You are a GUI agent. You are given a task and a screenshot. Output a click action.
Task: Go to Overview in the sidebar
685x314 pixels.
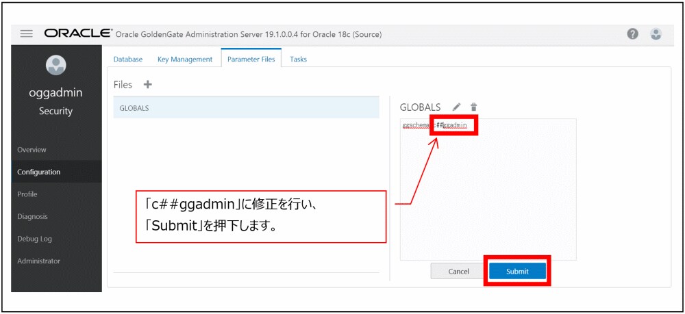coord(56,150)
